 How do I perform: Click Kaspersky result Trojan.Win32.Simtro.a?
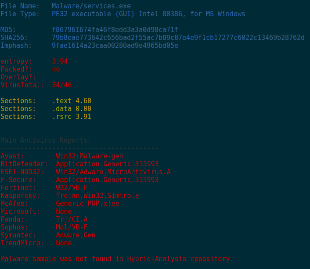pos(97,196)
